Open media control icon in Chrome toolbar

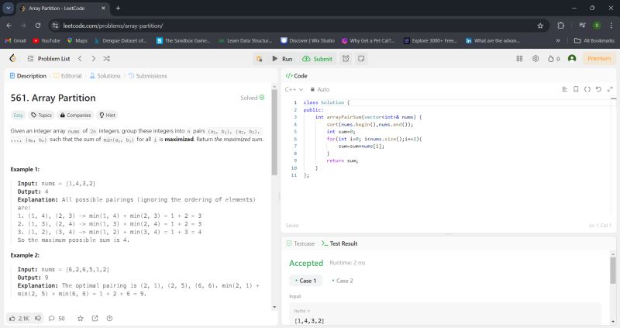coord(582,26)
